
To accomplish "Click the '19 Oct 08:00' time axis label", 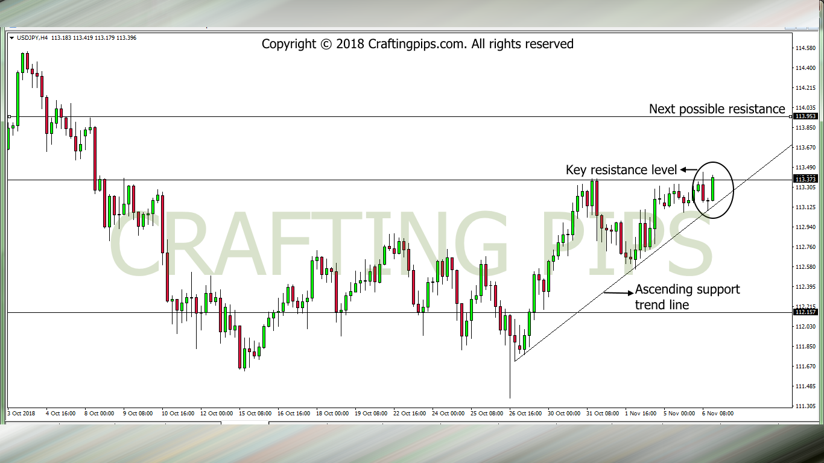I will (371, 414).
